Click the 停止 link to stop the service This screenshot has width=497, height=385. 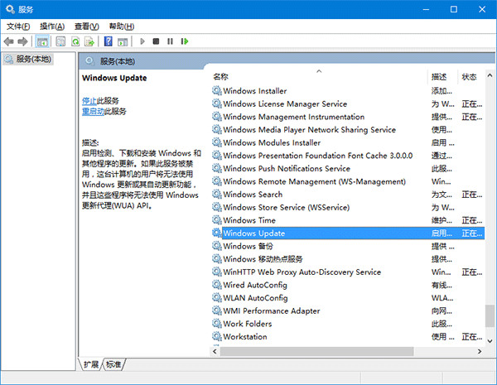[89, 100]
